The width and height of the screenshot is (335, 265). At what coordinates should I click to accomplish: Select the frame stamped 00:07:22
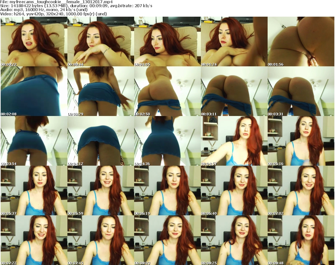point(34,240)
